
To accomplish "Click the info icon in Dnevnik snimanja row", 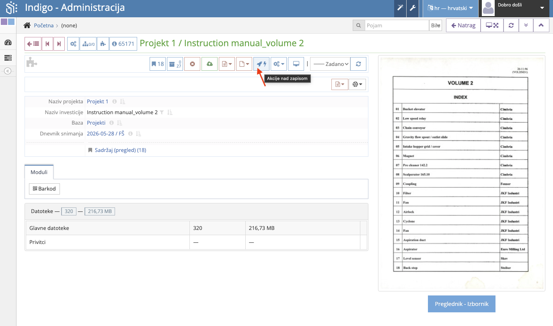I will pos(130,134).
